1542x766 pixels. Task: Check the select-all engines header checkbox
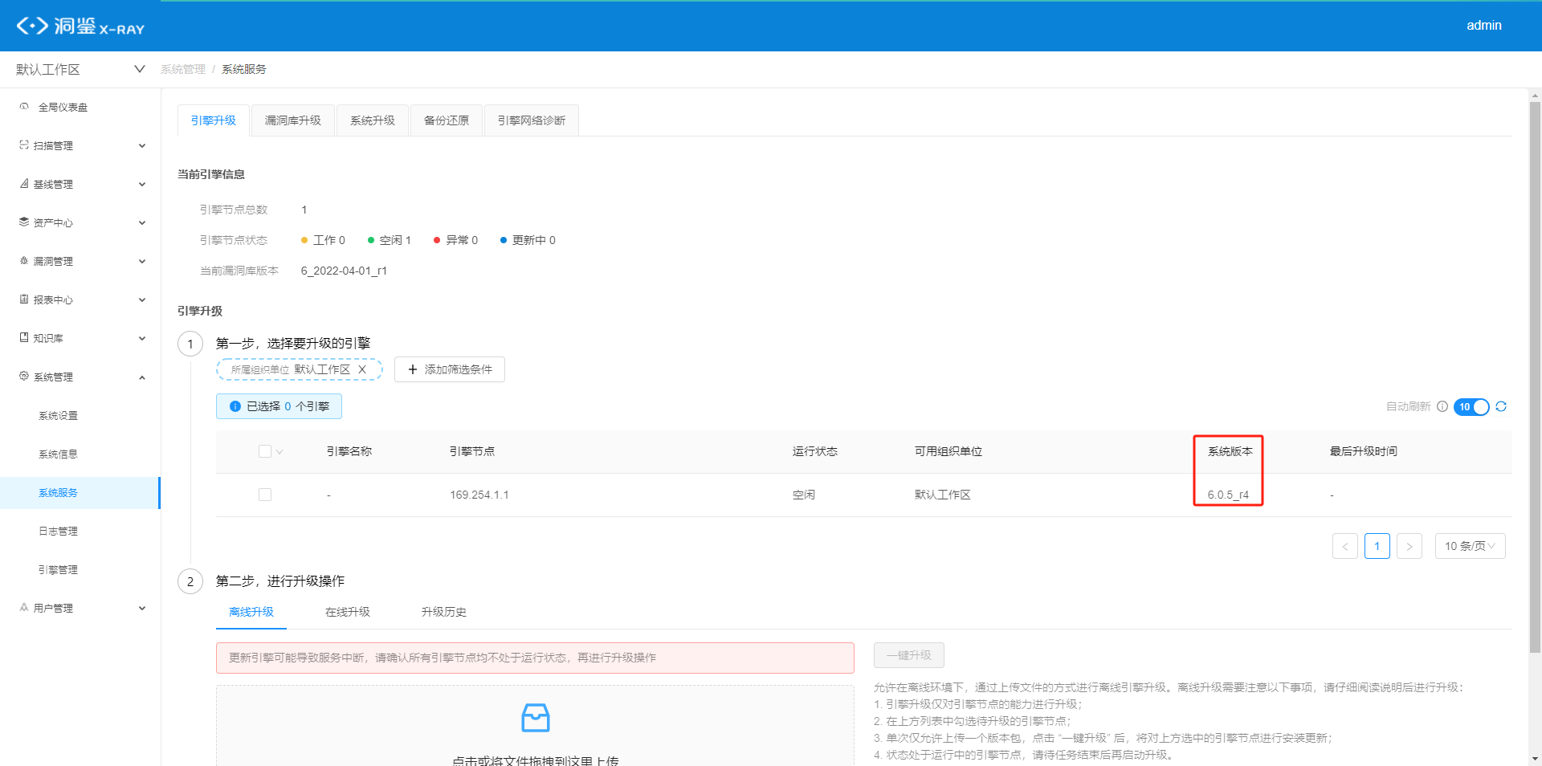[265, 451]
